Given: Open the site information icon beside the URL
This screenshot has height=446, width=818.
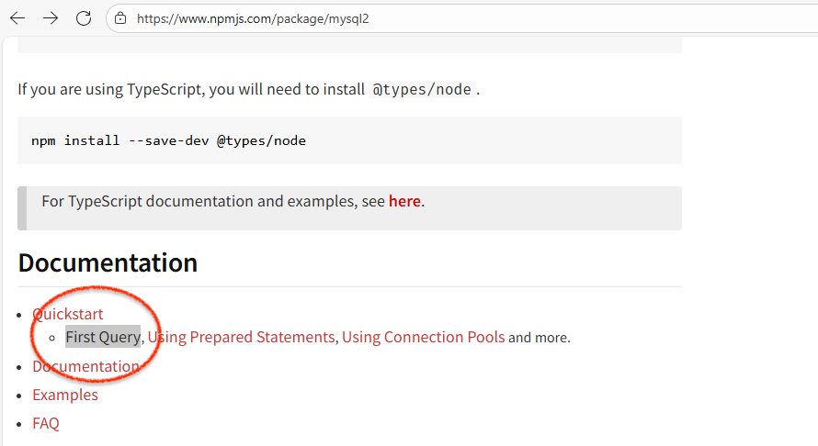Looking at the screenshot, I should 120,18.
